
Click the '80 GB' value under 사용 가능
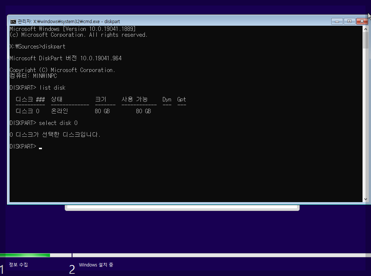point(143,111)
